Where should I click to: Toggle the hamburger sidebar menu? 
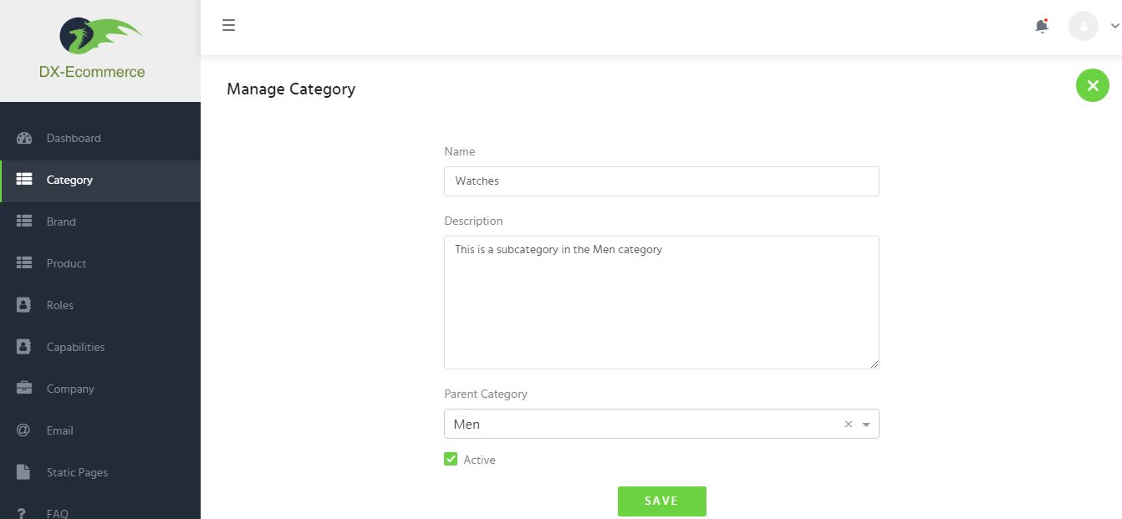click(228, 25)
